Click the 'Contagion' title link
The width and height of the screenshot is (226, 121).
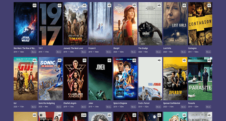(x=192, y=48)
